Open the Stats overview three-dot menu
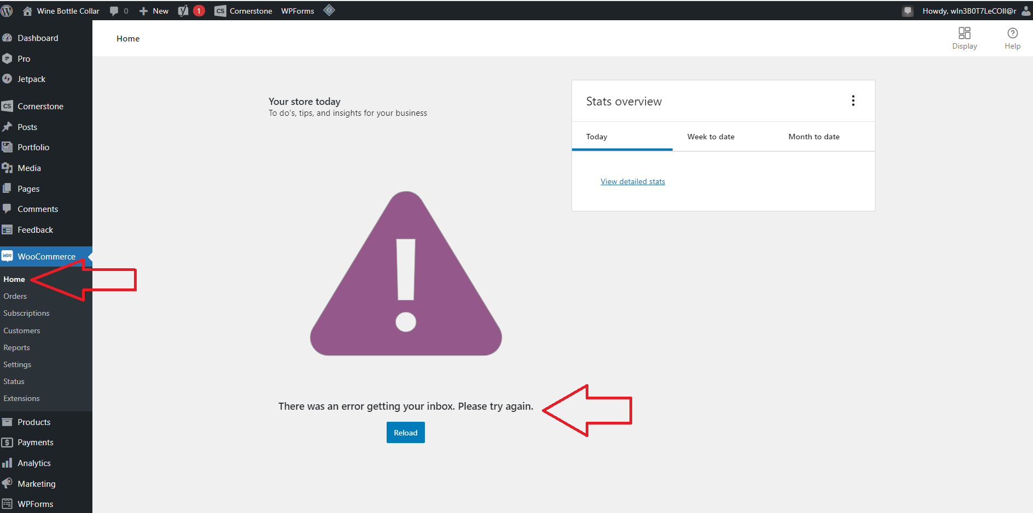 [x=853, y=101]
